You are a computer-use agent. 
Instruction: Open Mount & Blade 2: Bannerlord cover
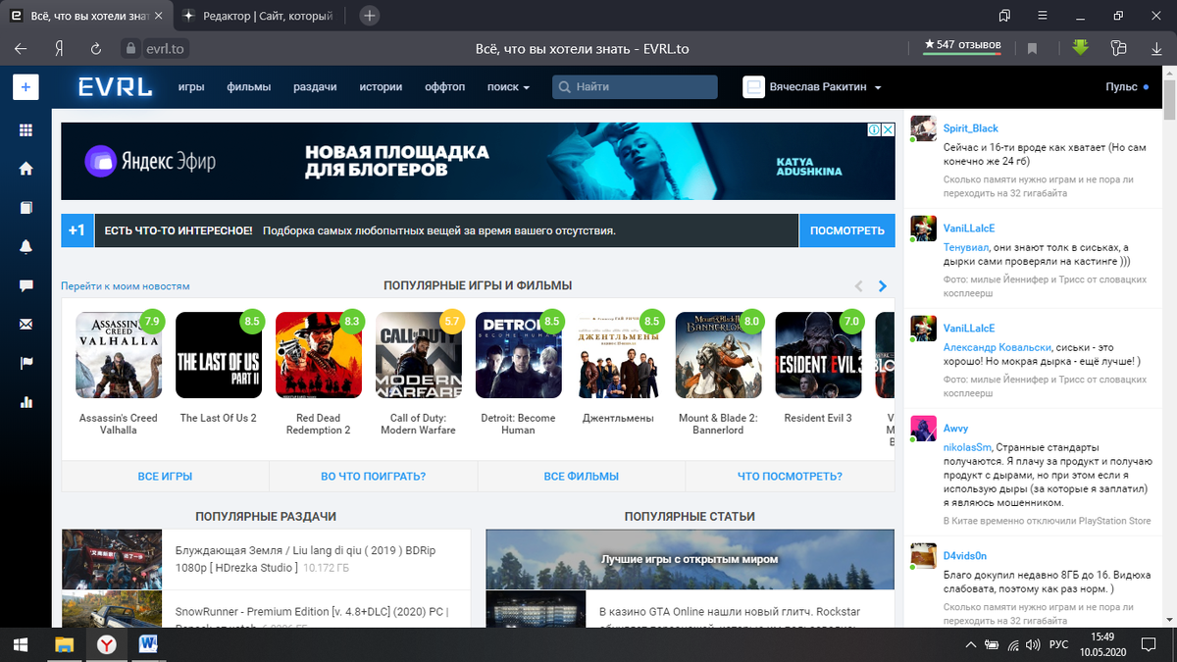point(719,355)
